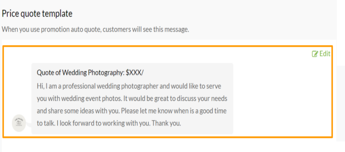Click the phrase "professional wedding photographer"

click(x=111, y=86)
